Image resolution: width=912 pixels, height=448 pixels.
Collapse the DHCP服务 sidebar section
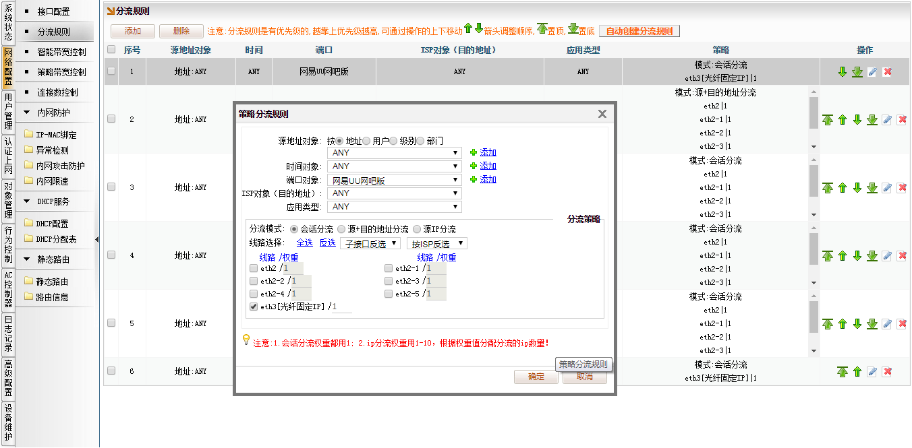[x=27, y=201]
